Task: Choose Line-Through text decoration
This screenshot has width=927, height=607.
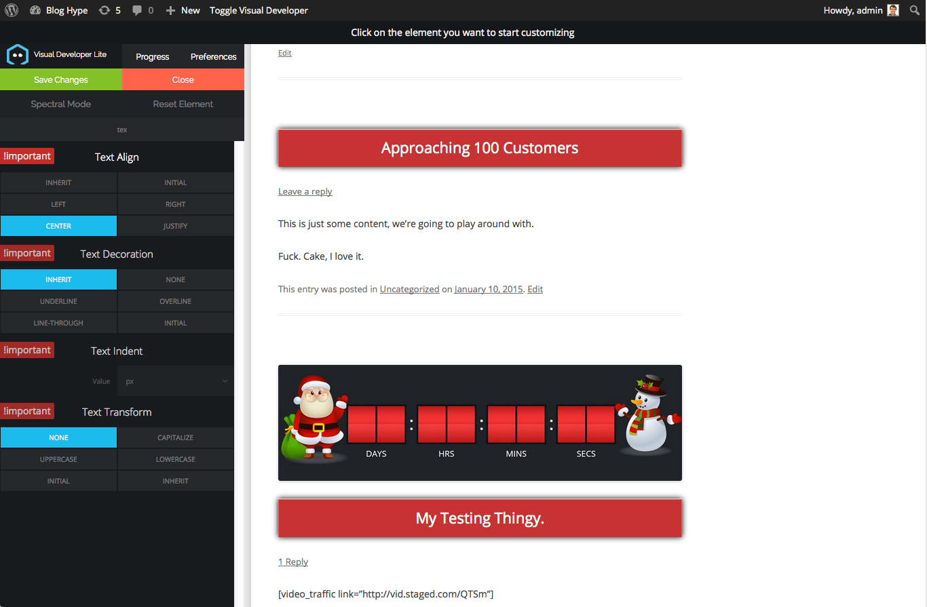Action: tap(58, 323)
